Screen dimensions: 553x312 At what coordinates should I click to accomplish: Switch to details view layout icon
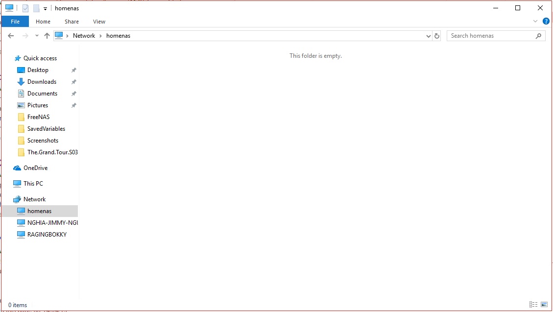(x=533, y=304)
